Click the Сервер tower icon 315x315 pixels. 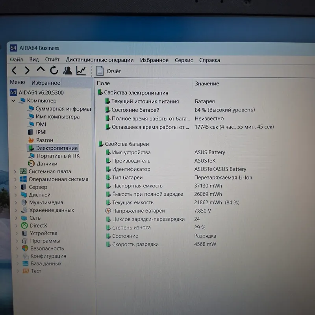pos(24,187)
